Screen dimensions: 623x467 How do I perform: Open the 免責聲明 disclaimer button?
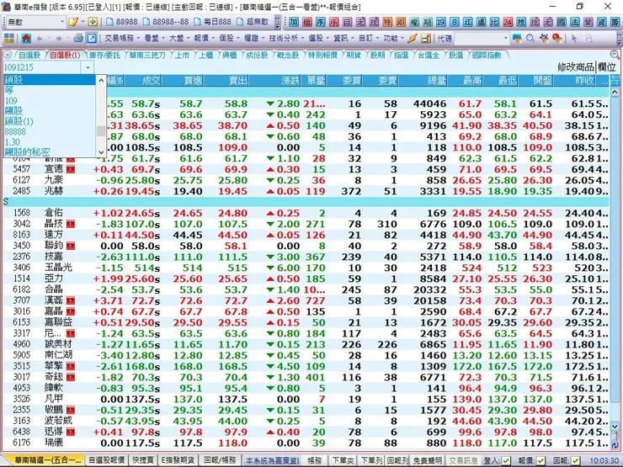click(x=427, y=460)
